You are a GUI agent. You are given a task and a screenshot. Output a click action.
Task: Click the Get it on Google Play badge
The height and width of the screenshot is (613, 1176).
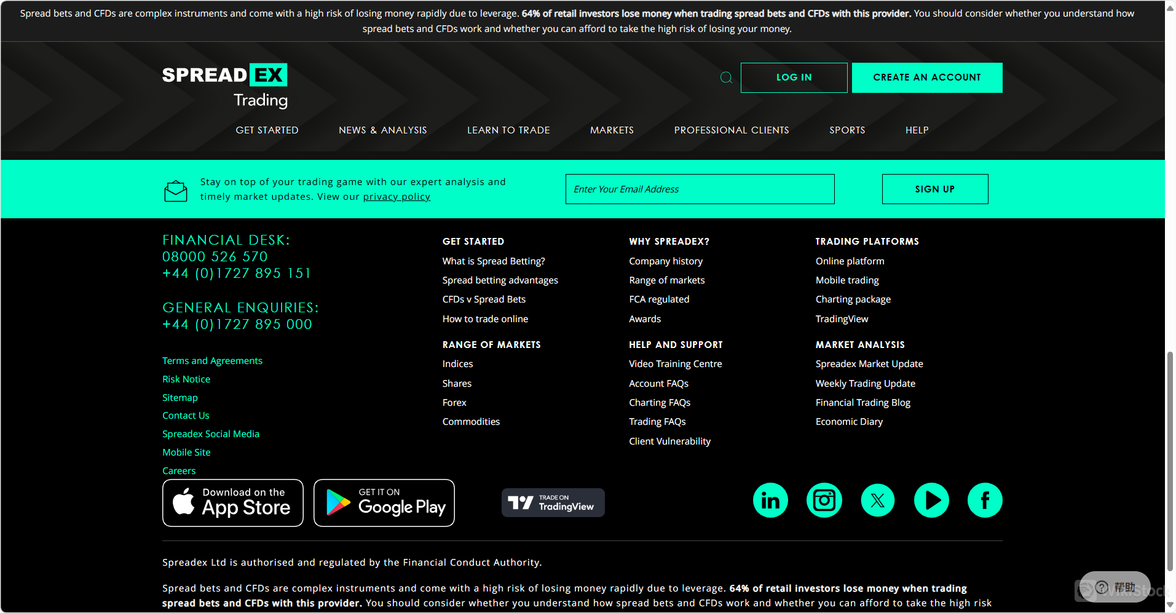pos(384,503)
